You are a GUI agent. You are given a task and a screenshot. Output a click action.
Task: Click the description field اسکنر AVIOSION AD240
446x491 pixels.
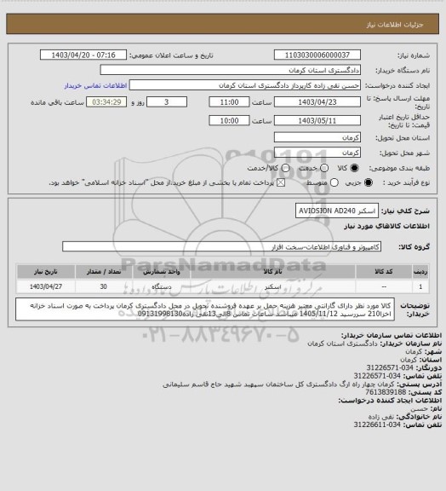coord(337,211)
